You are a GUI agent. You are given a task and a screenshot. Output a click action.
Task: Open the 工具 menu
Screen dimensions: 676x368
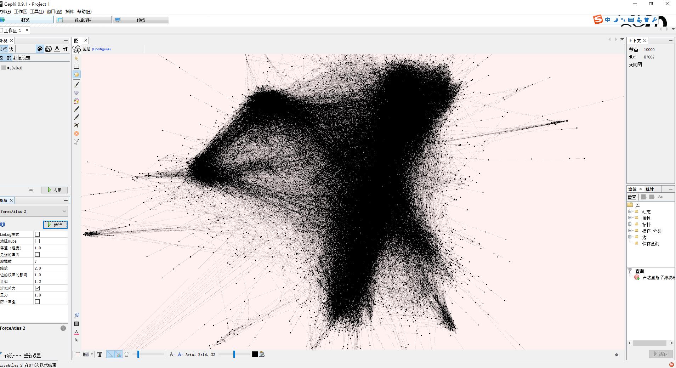pyautogui.click(x=37, y=12)
